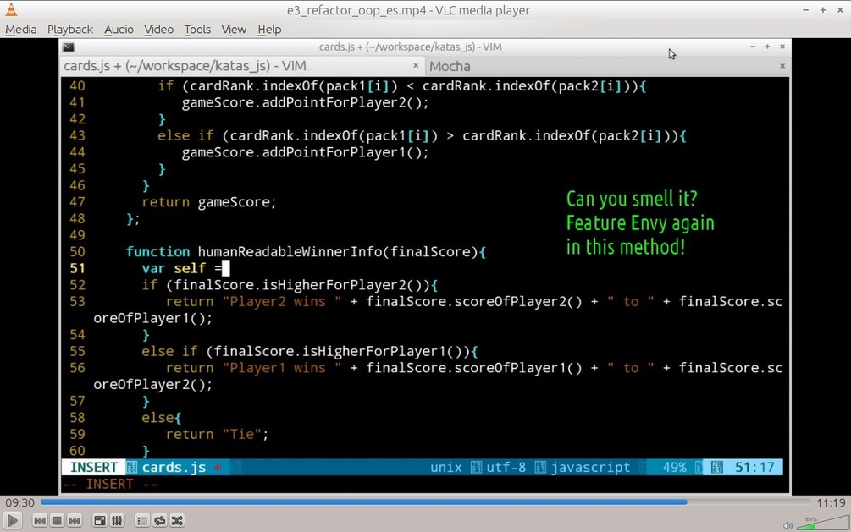Show the VLC playlist
This screenshot has width=851, height=532.
click(x=141, y=521)
